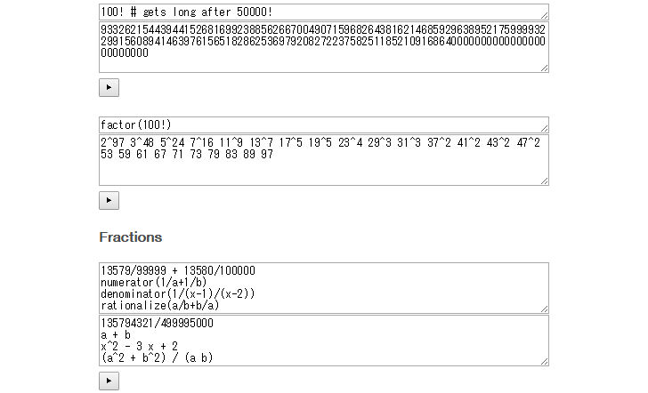The height and width of the screenshot is (393, 648).
Task: Click the long 100! result output area
Action: pos(324,47)
